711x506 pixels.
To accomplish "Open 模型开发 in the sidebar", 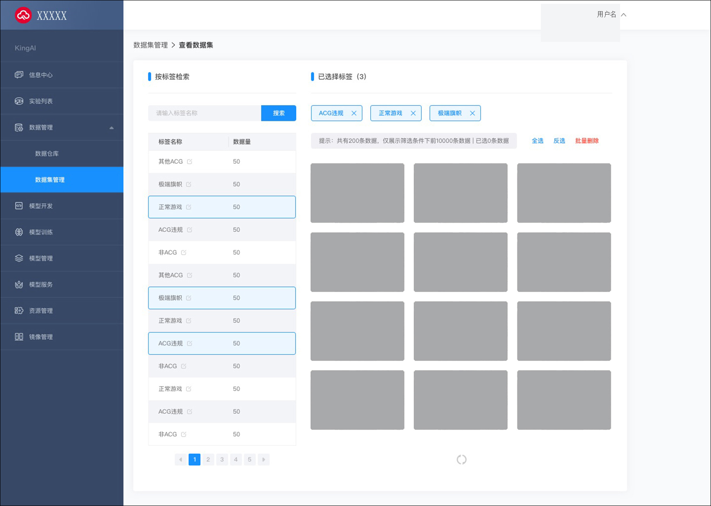I will pyautogui.click(x=62, y=206).
